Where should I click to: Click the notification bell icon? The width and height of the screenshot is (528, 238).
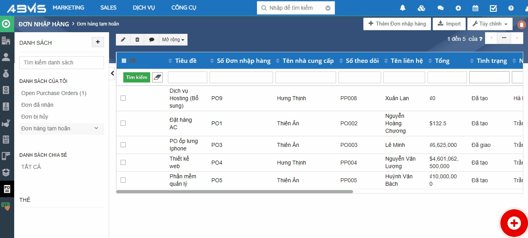click(x=403, y=8)
